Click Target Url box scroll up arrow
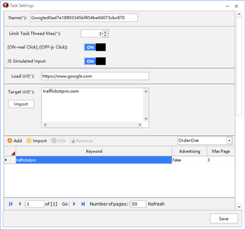Viewport: 245px width, 230px height. pos(146,91)
